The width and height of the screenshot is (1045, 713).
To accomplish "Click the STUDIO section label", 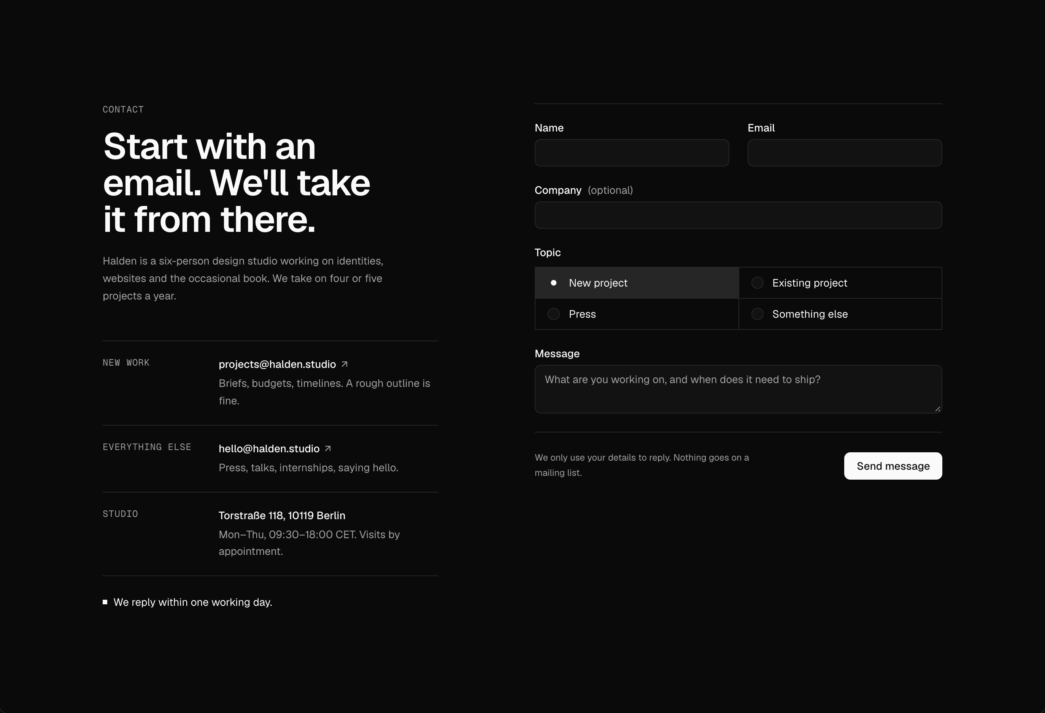I will (120, 514).
